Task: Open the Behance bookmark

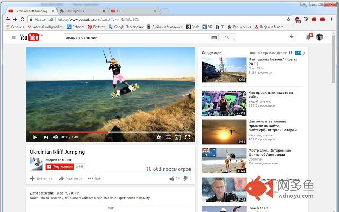Action: click(x=75, y=26)
